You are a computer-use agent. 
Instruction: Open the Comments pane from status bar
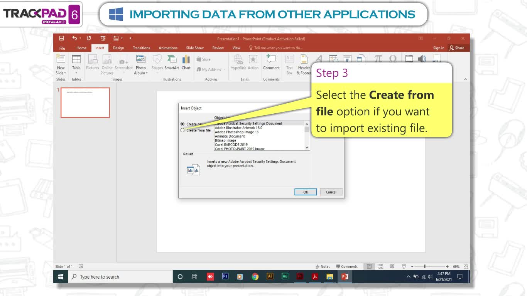347,266
